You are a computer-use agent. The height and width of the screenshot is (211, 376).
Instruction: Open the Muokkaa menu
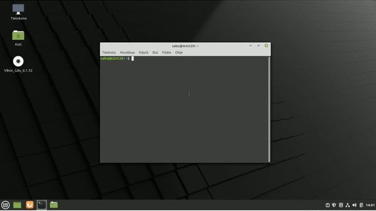point(127,52)
